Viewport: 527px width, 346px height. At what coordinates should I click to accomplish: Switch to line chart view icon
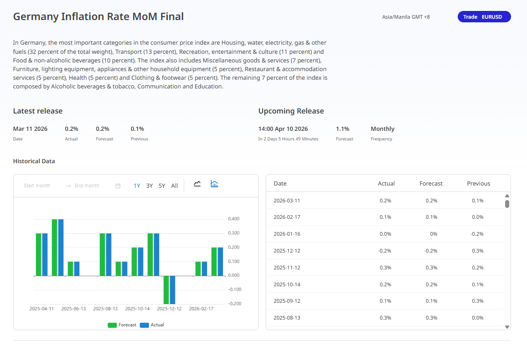coord(197,184)
